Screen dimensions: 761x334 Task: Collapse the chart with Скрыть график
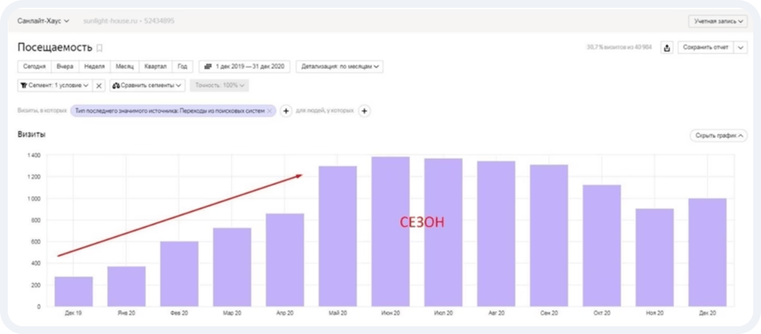click(x=718, y=136)
